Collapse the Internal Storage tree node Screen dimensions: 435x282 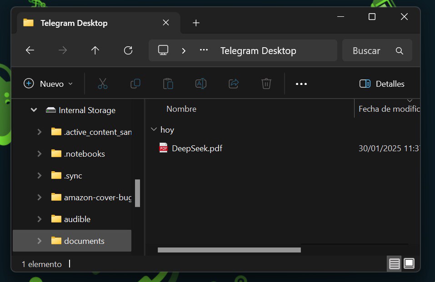(34, 110)
